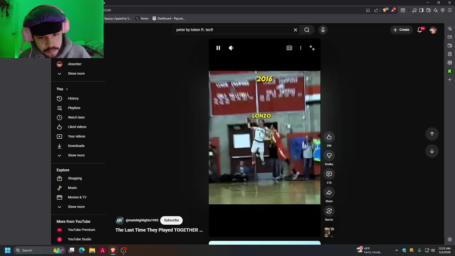
Task: Mute the Shorts video volume
Action: [231, 48]
